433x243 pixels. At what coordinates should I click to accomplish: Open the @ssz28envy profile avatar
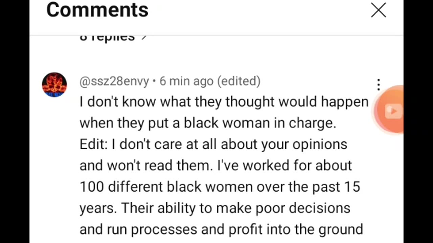tap(54, 84)
